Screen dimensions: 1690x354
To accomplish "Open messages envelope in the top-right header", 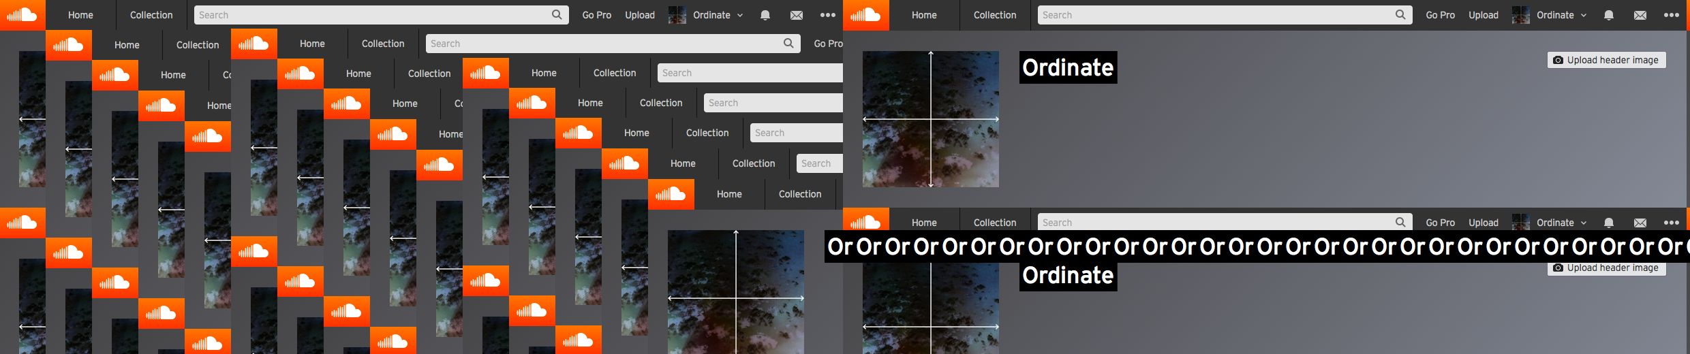I will 1640,15.
